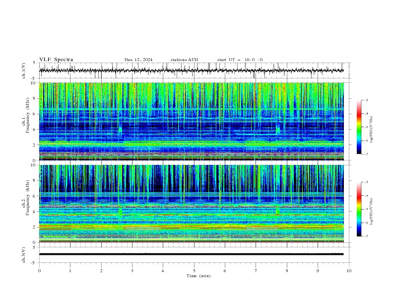Image resolution: width=393 pixels, height=304 pixels.
Task: Click the 'Time (min)' axis label
Action: tap(198, 276)
